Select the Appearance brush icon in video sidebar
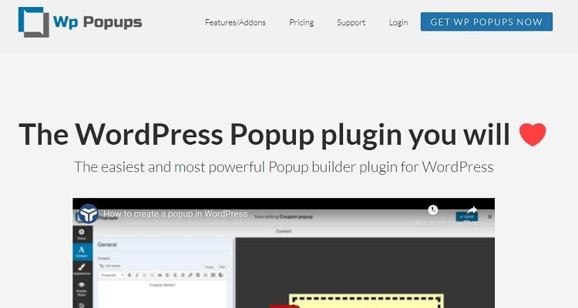Screen dimensions: 578x308 82,269
